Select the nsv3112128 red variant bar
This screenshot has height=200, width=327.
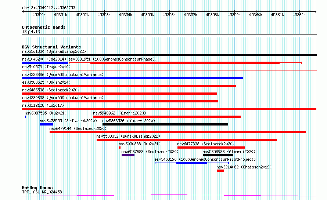click(x=169, y=109)
